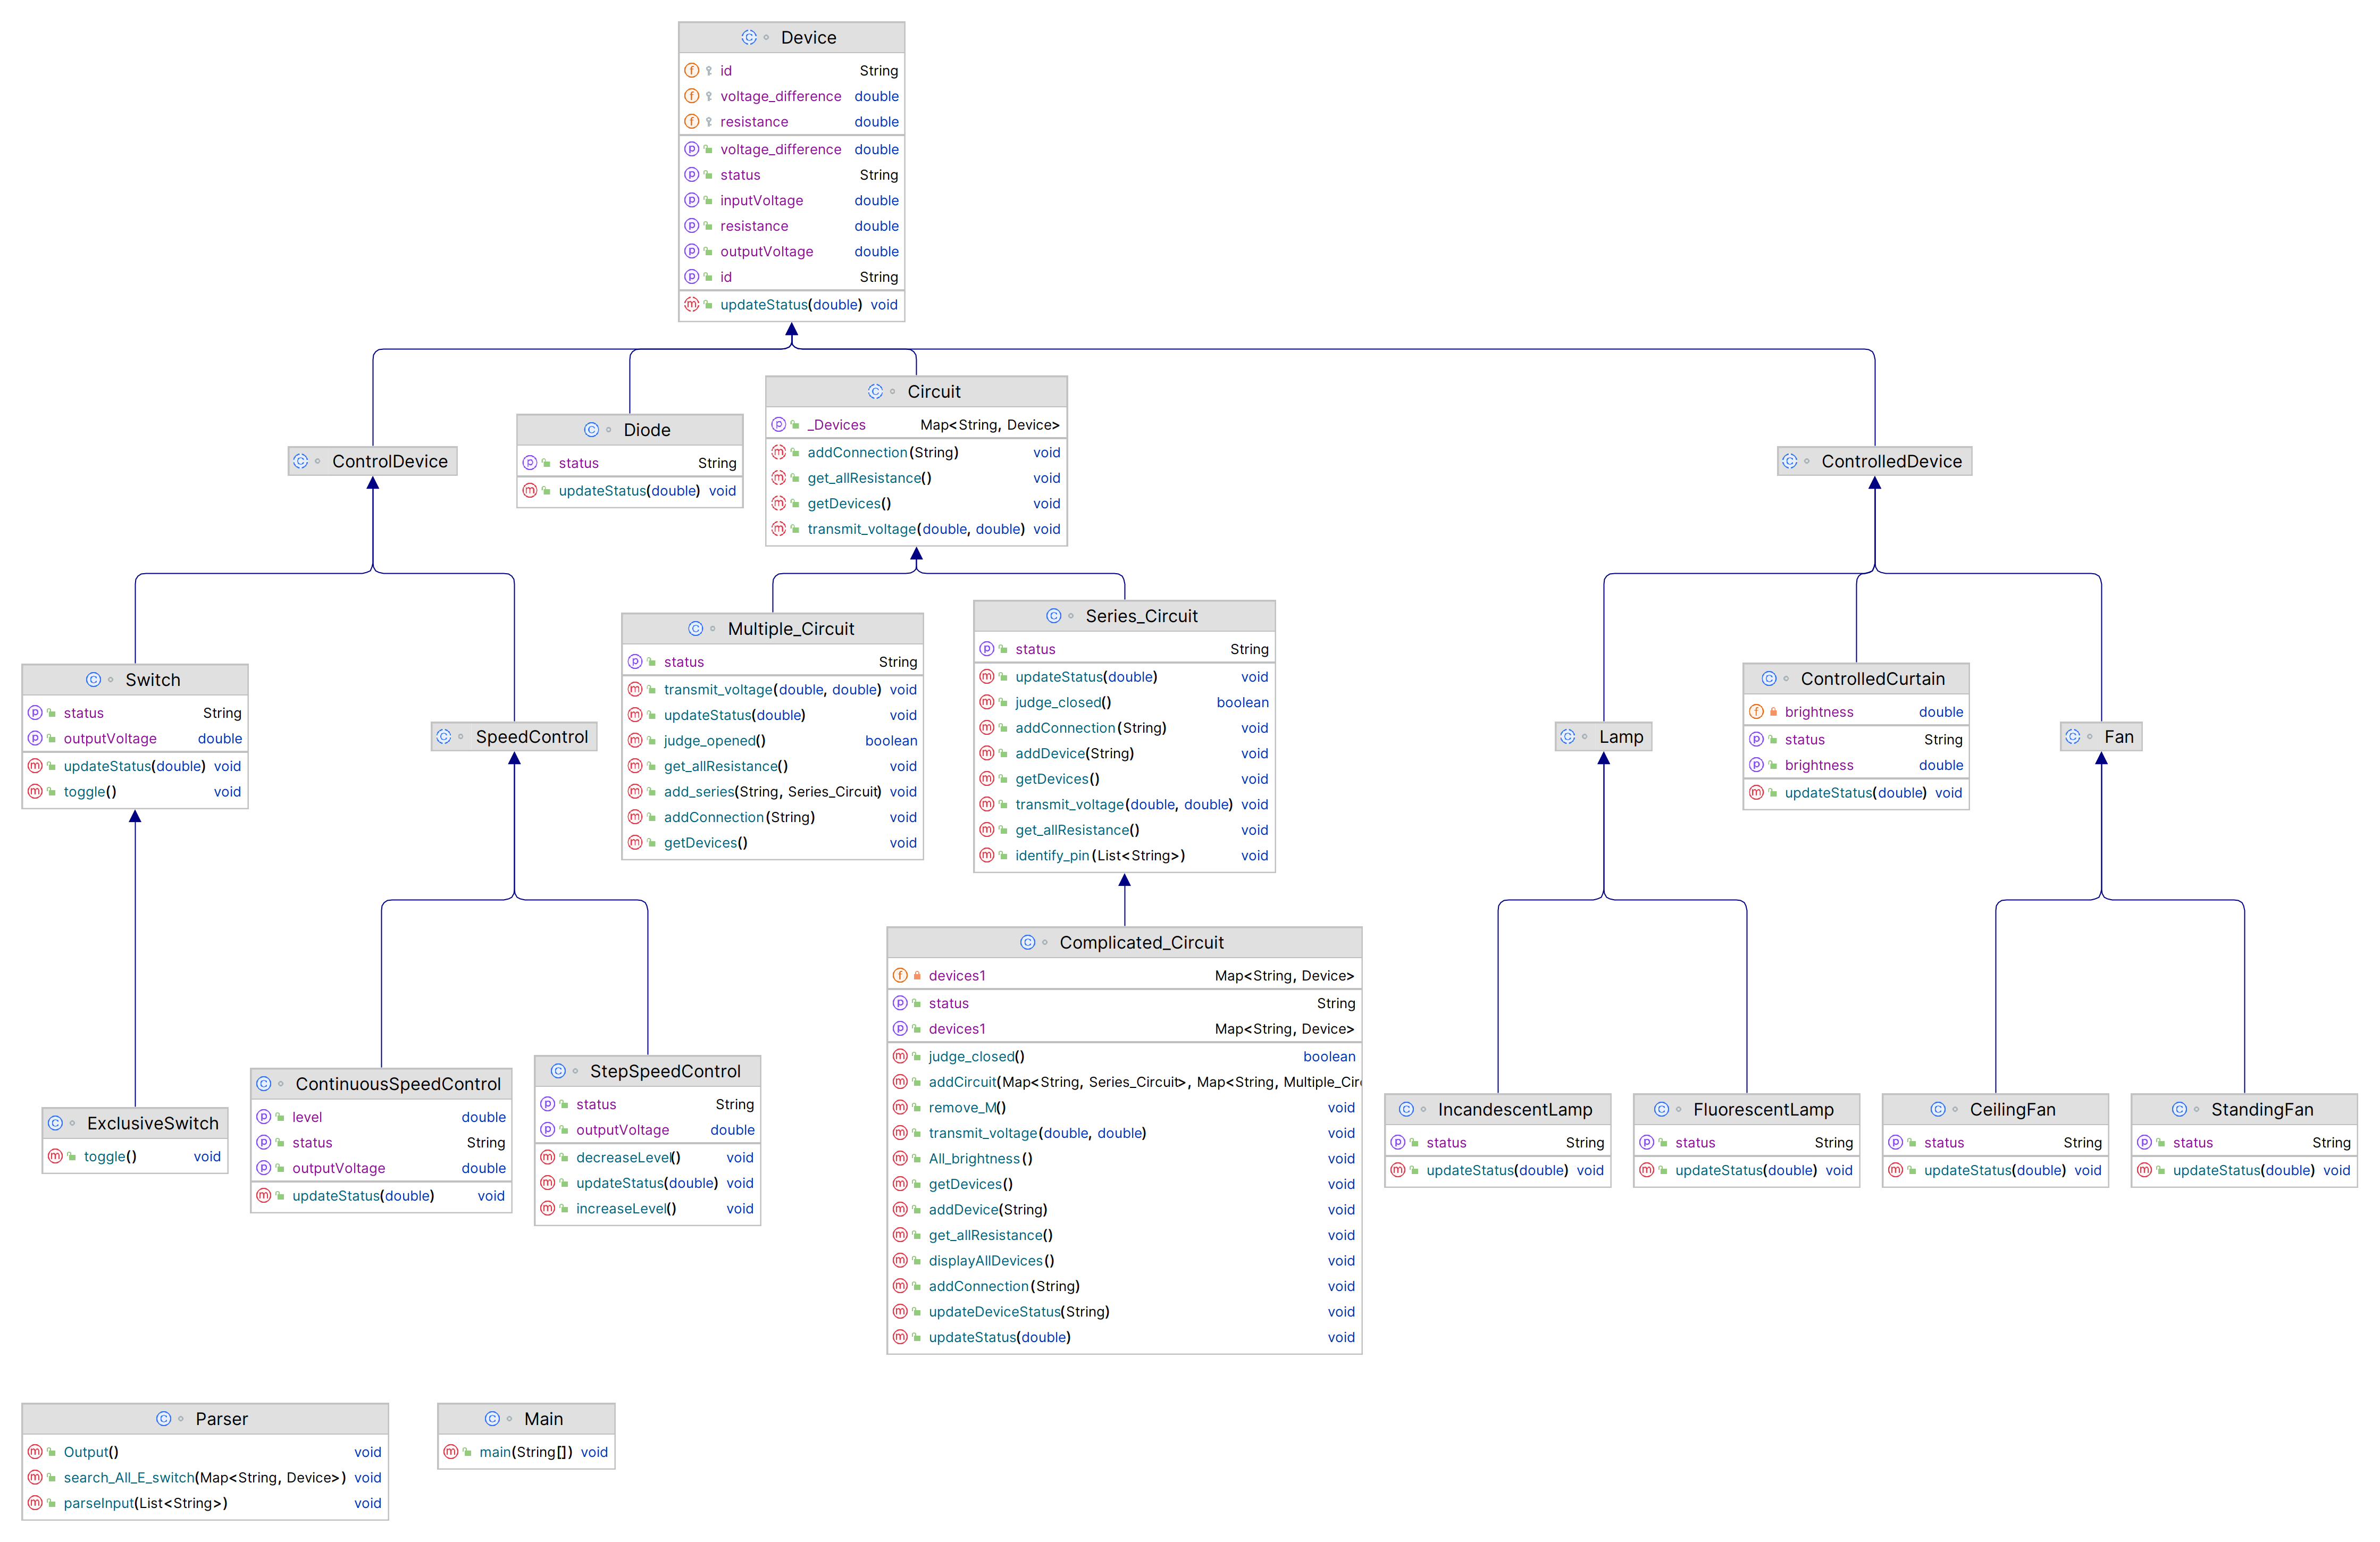Screen dimensions: 2380x1542
Task: Click decreaseLevel() method in StepSpeedControl
Action: click(x=627, y=1157)
